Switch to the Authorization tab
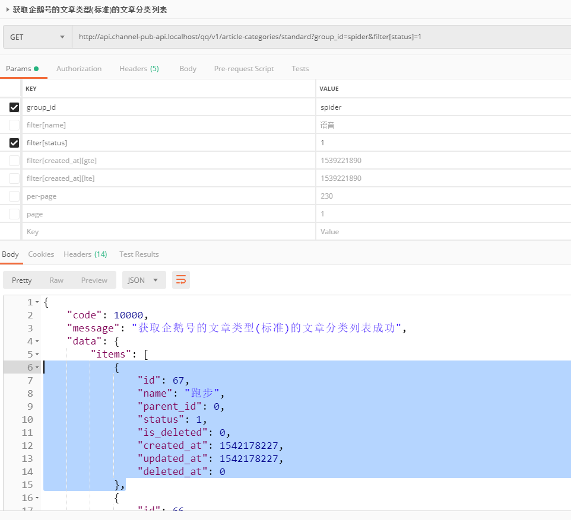 [79, 69]
